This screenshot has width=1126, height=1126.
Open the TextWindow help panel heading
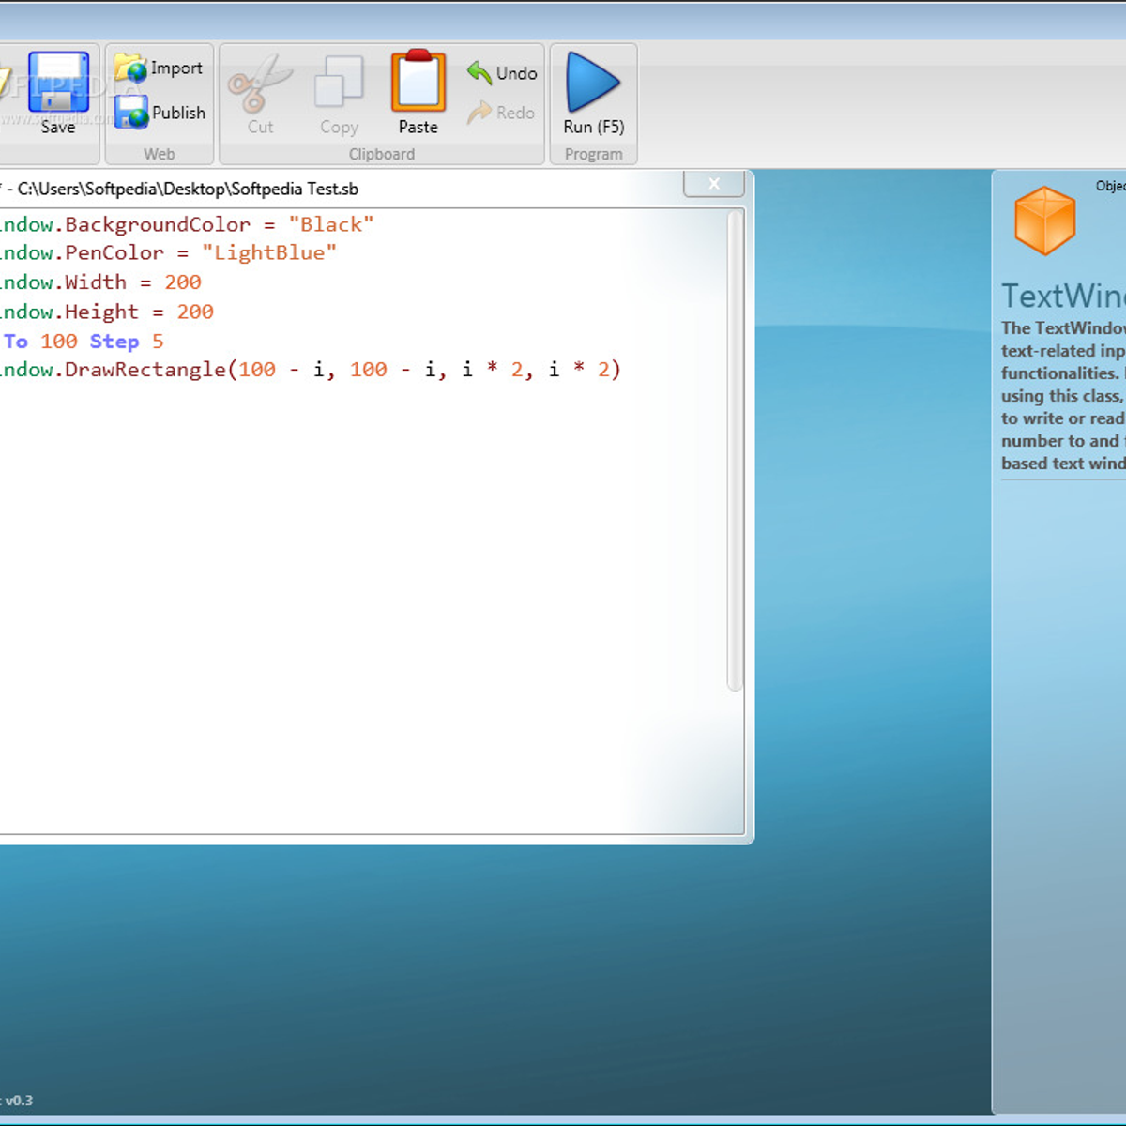click(x=1065, y=295)
